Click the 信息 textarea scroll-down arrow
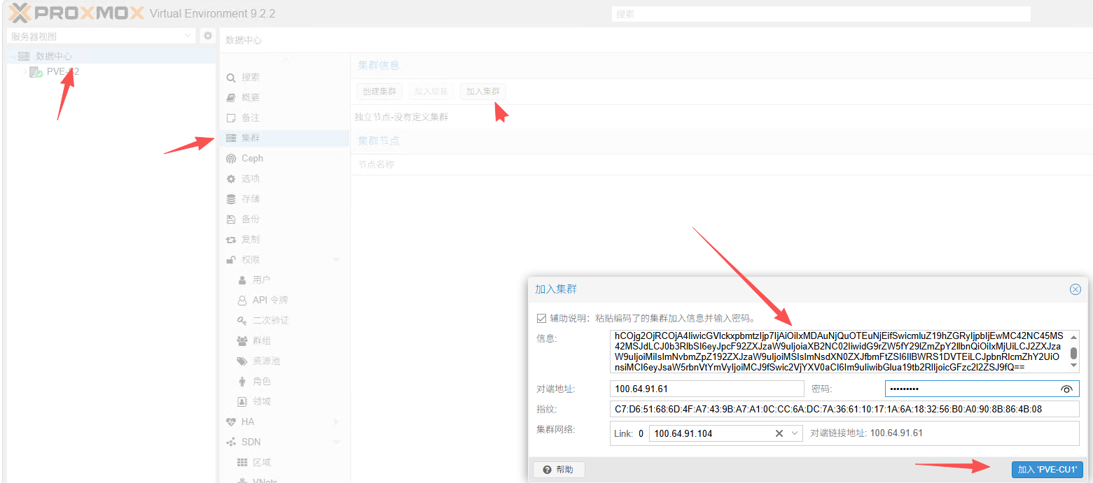Image resolution: width=1093 pixels, height=483 pixels. coord(1073,366)
